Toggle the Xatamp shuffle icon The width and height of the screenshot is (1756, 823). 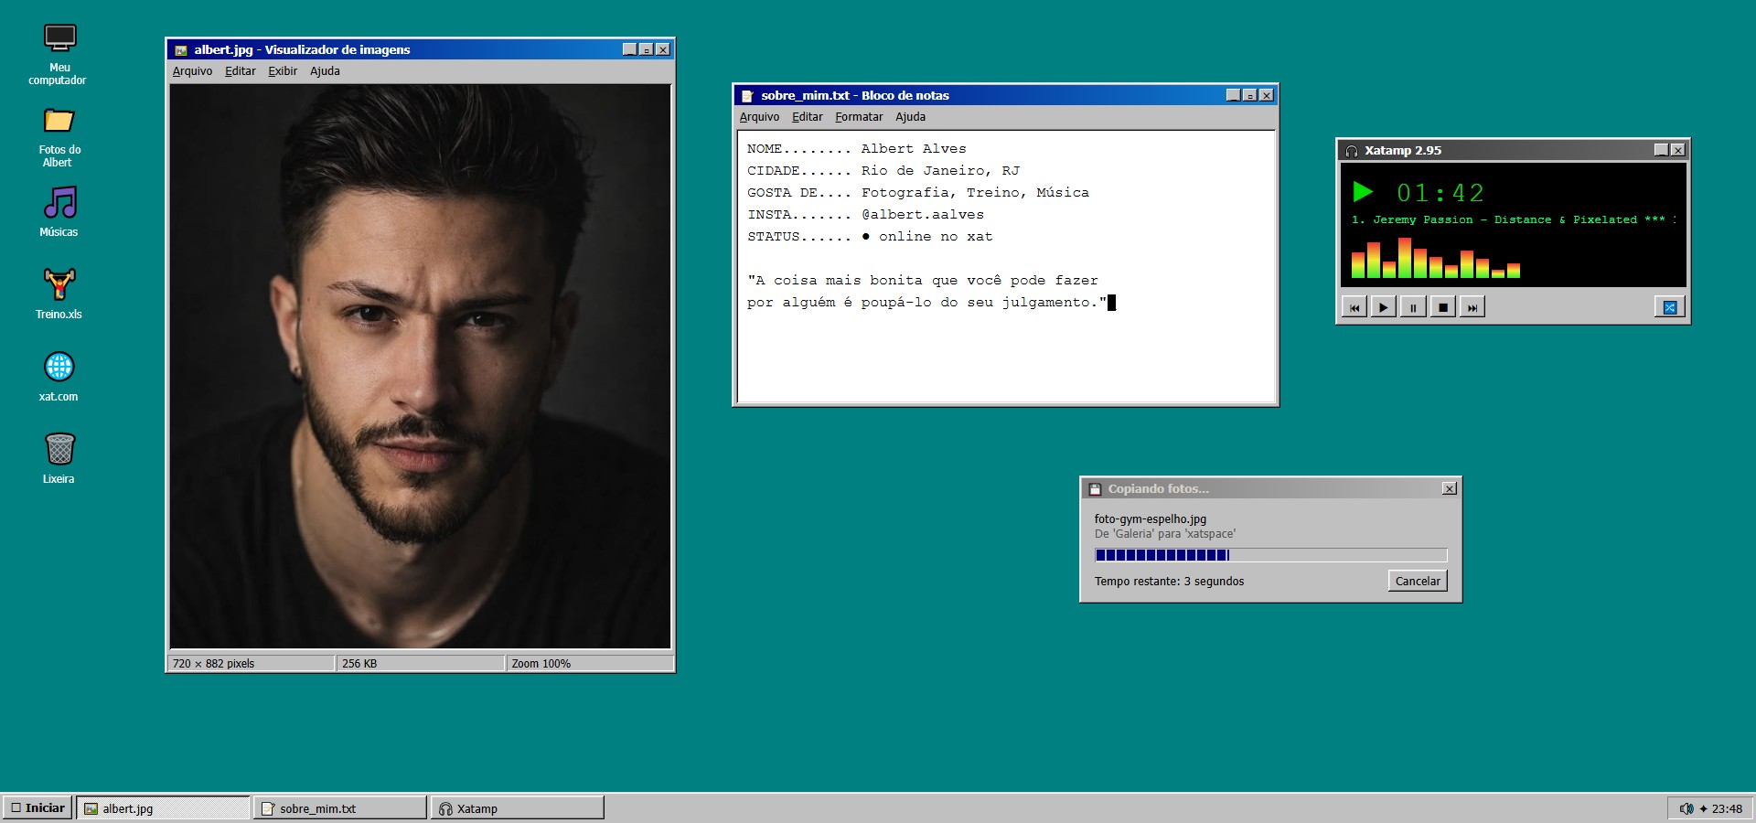1670,307
